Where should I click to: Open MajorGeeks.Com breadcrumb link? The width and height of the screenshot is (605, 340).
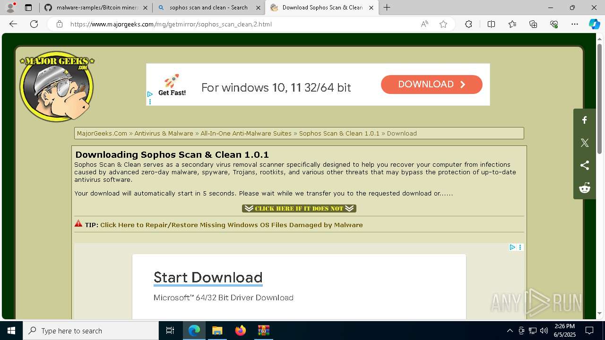[x=102, y=134]
